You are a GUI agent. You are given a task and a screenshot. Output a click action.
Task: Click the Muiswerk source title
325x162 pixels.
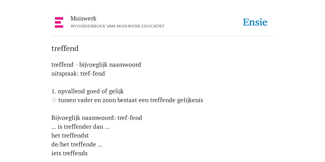83,18
